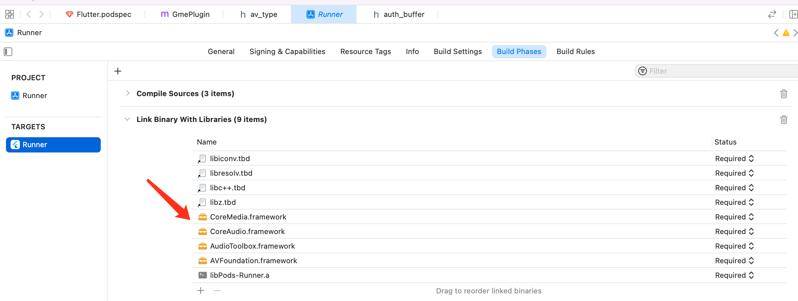Image resolution: width=798 pixels, height=301 pixels.
Task: Remove the selected linked library
Action: 217,291
